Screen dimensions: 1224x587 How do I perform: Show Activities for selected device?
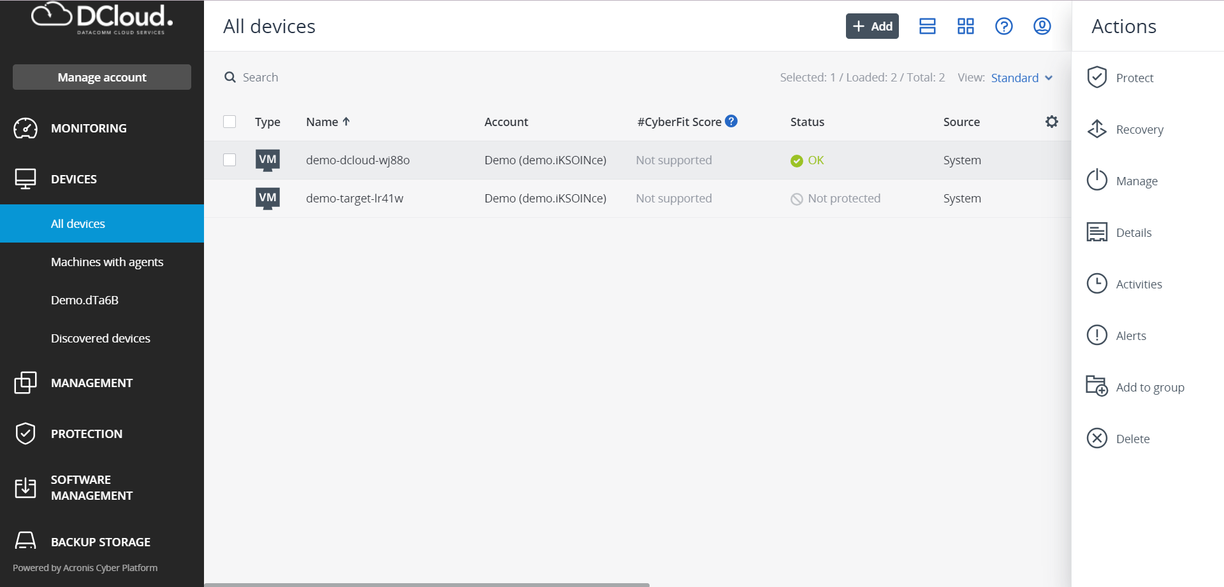(1138, 285)
